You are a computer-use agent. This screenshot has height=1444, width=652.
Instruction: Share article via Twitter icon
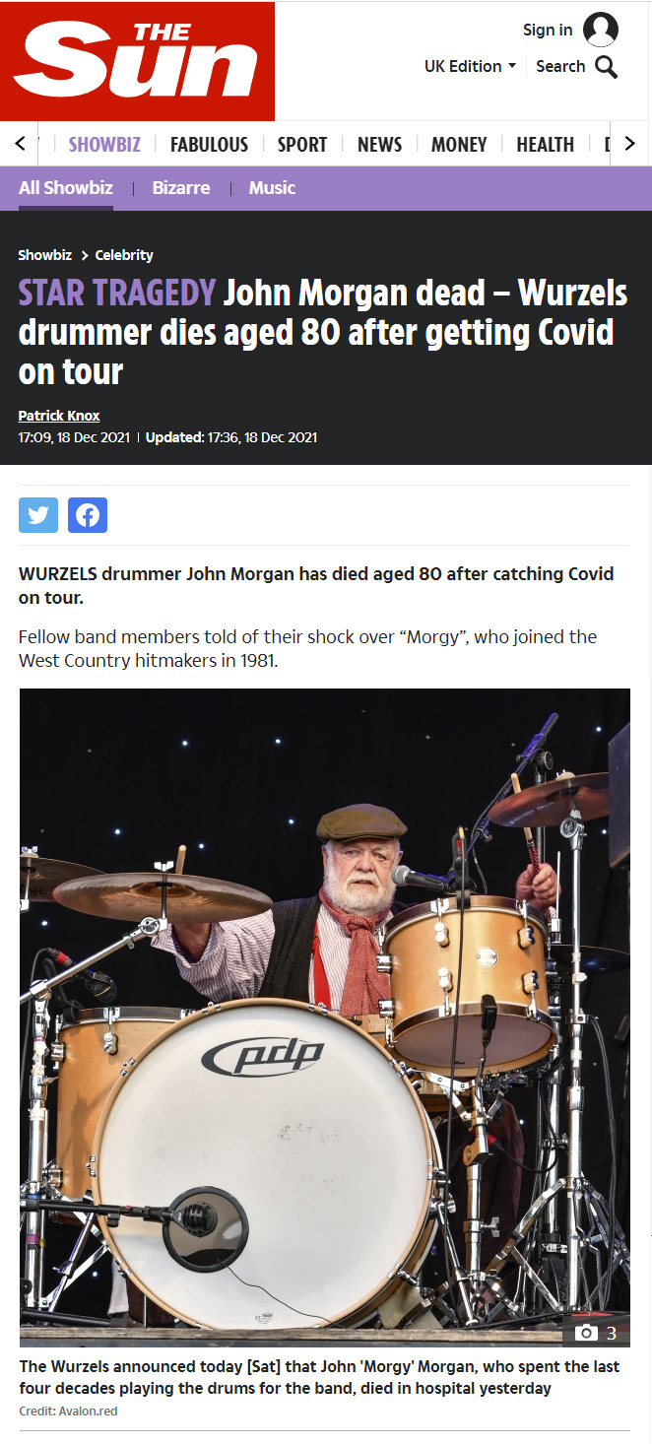click(38, 515)
